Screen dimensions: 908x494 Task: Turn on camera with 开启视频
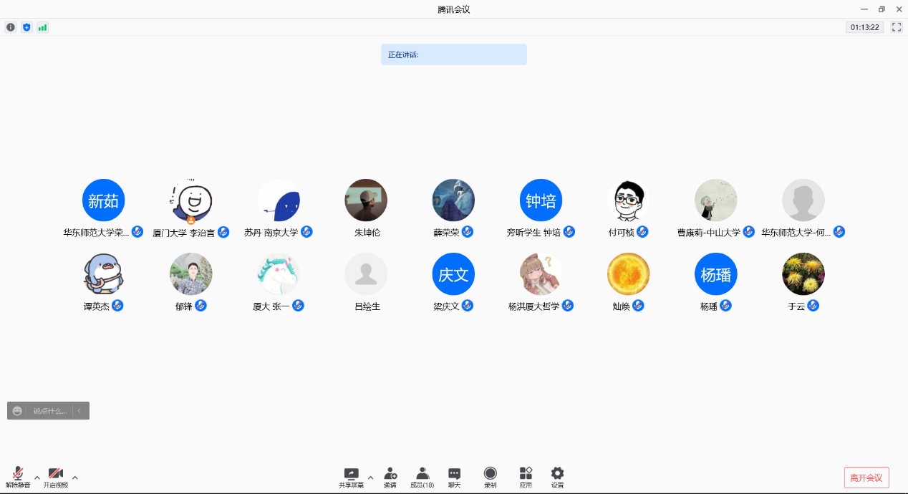56,477
